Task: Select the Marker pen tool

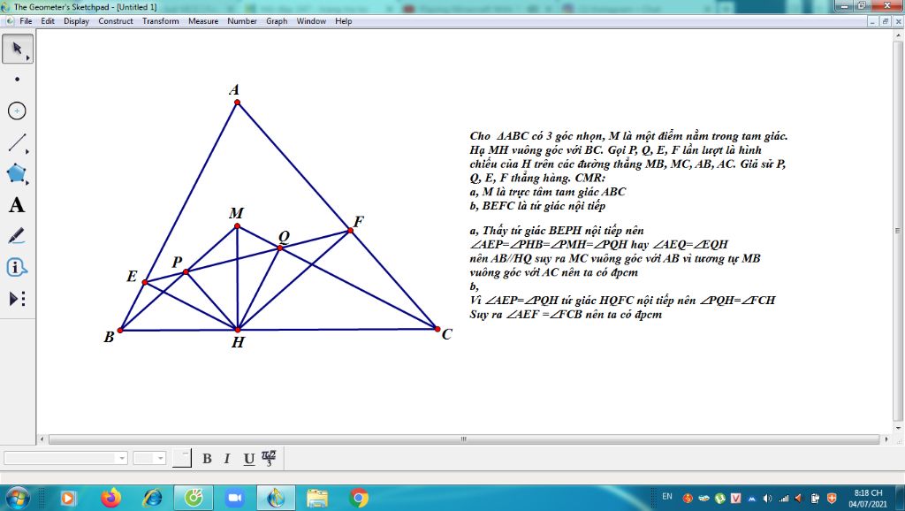Action: [18, 236]
